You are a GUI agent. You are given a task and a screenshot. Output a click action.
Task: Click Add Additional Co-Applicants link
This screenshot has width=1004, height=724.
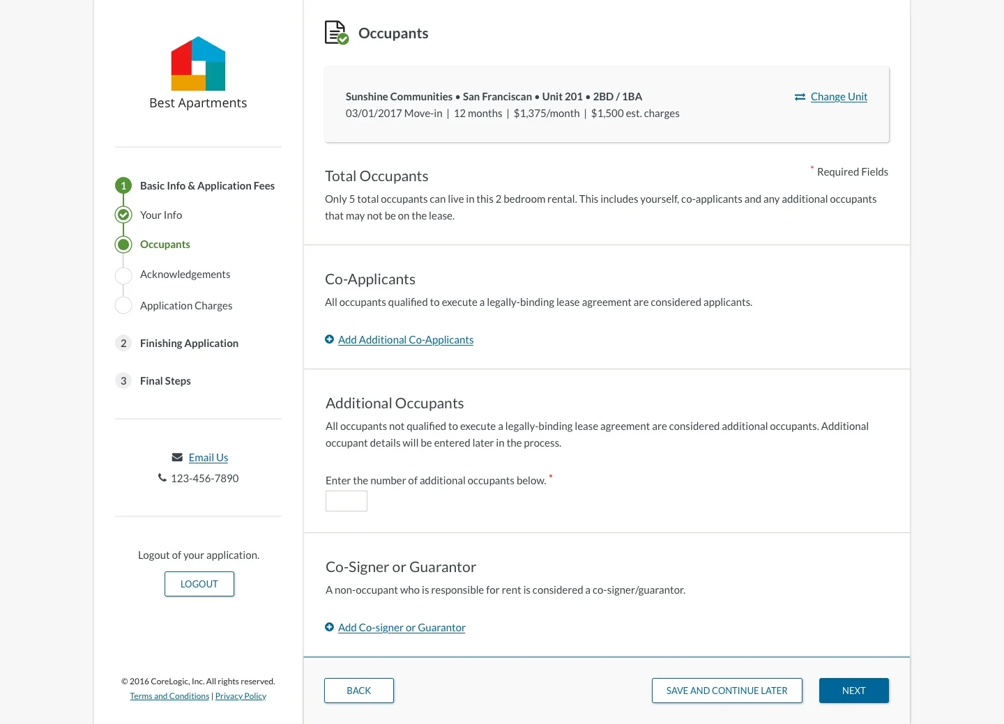tap(406, 339)
